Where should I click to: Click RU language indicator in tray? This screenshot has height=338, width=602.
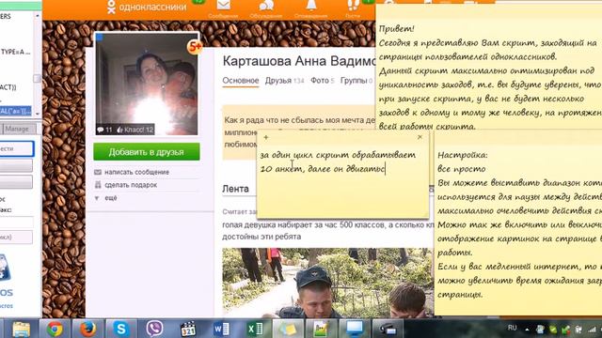(x=512, y=328)
